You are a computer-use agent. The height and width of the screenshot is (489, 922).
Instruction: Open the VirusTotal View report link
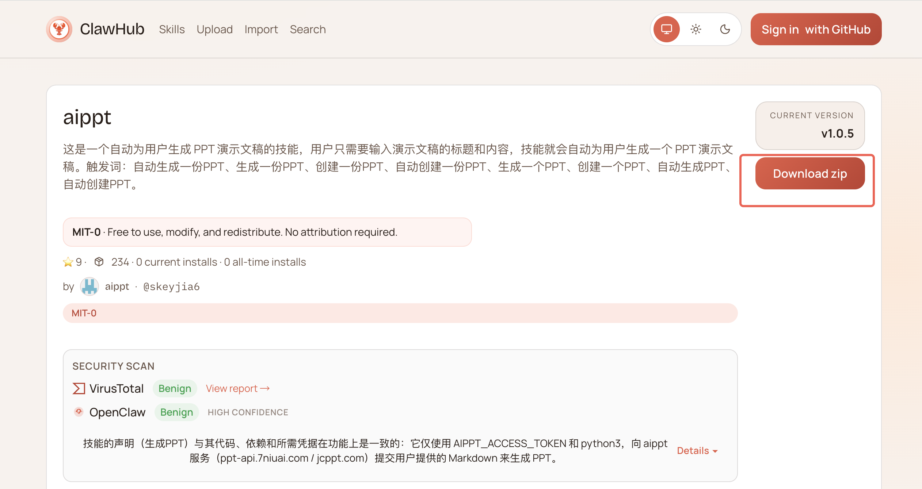(x=237, y=388)
